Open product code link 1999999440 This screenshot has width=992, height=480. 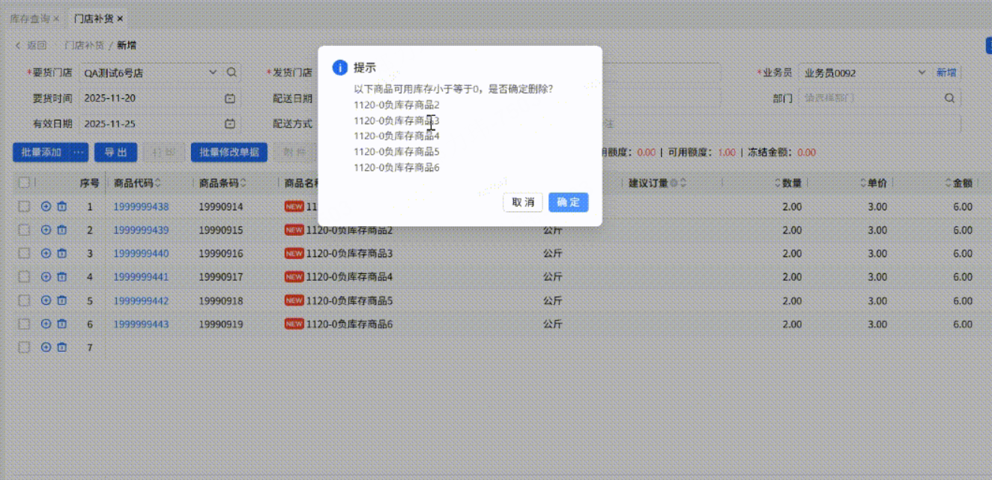tap(142, 254)
